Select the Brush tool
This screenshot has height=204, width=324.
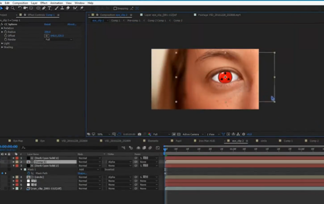[x=56, y=8]
